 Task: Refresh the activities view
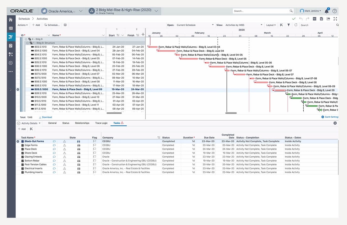pyautogui.click(x=295, y=25)
